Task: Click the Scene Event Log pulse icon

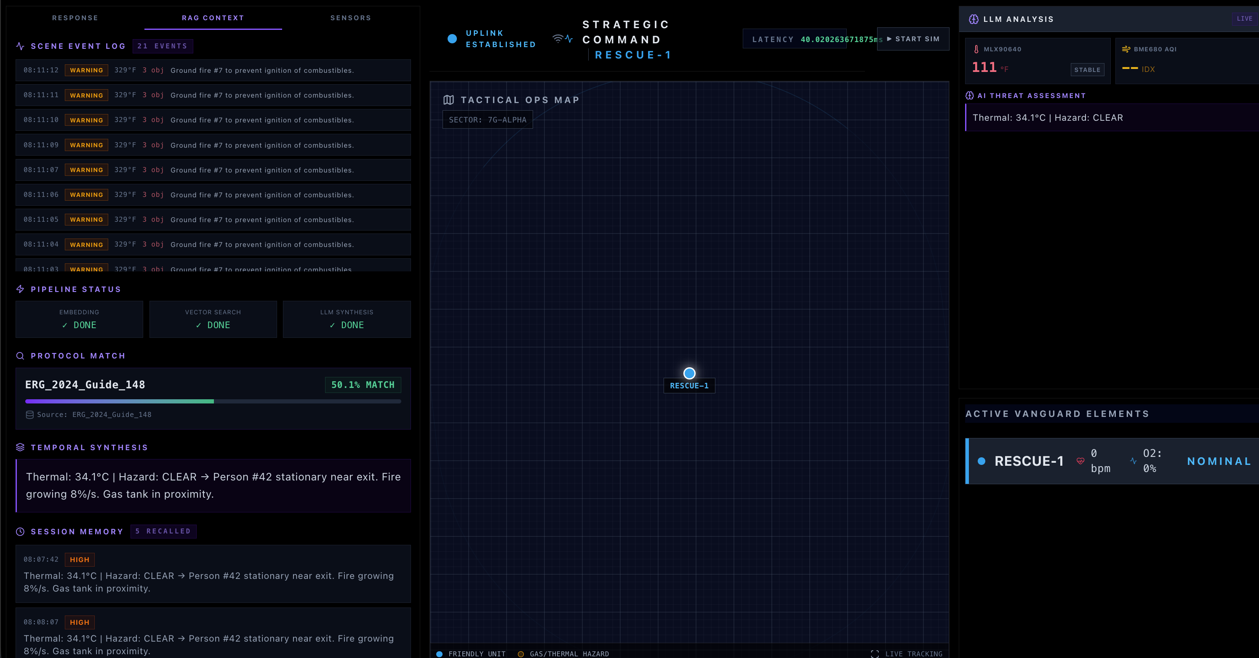Action: point(20,46)
